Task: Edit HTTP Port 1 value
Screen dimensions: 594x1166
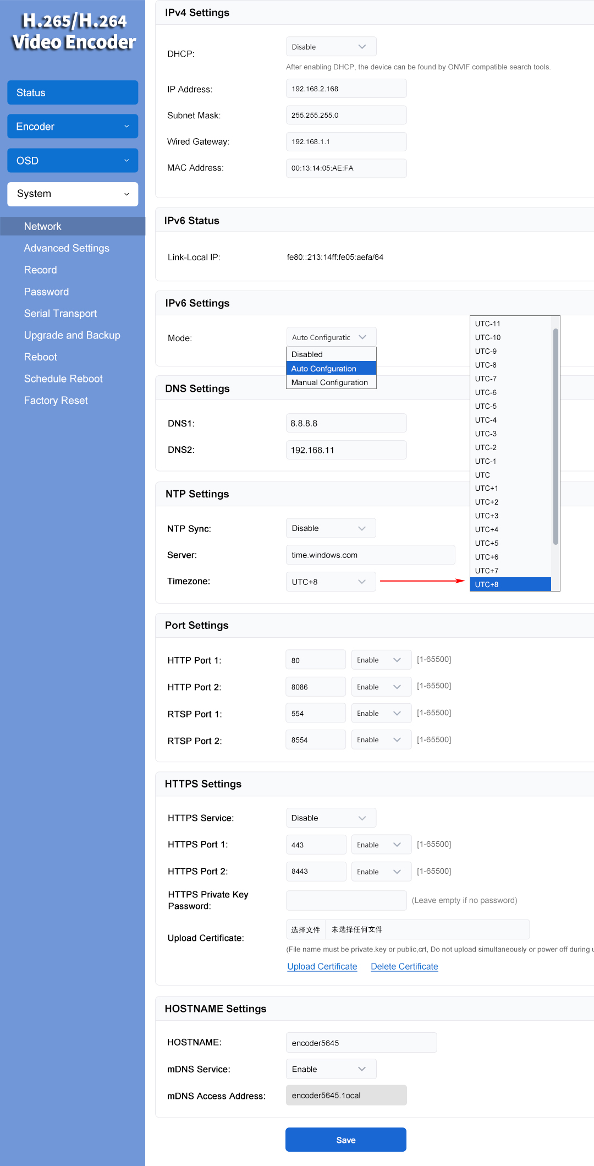Action: [316, 660]
